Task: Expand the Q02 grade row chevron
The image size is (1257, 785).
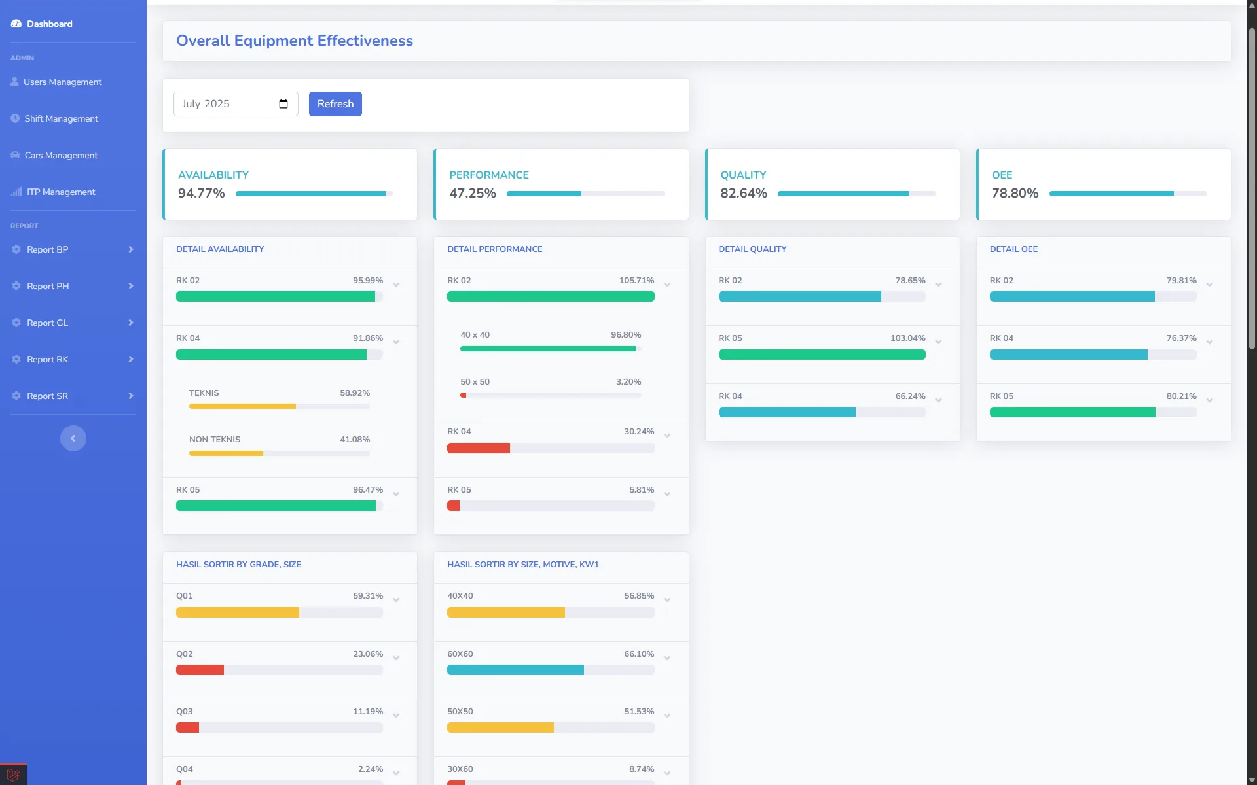Action: [396, 658]
